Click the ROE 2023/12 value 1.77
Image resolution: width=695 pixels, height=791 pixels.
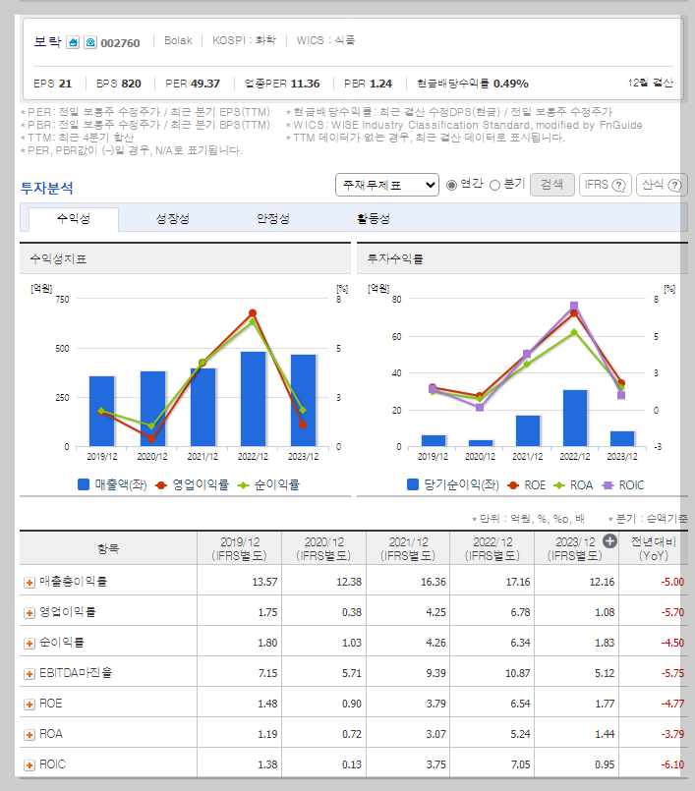click(605, 704)
